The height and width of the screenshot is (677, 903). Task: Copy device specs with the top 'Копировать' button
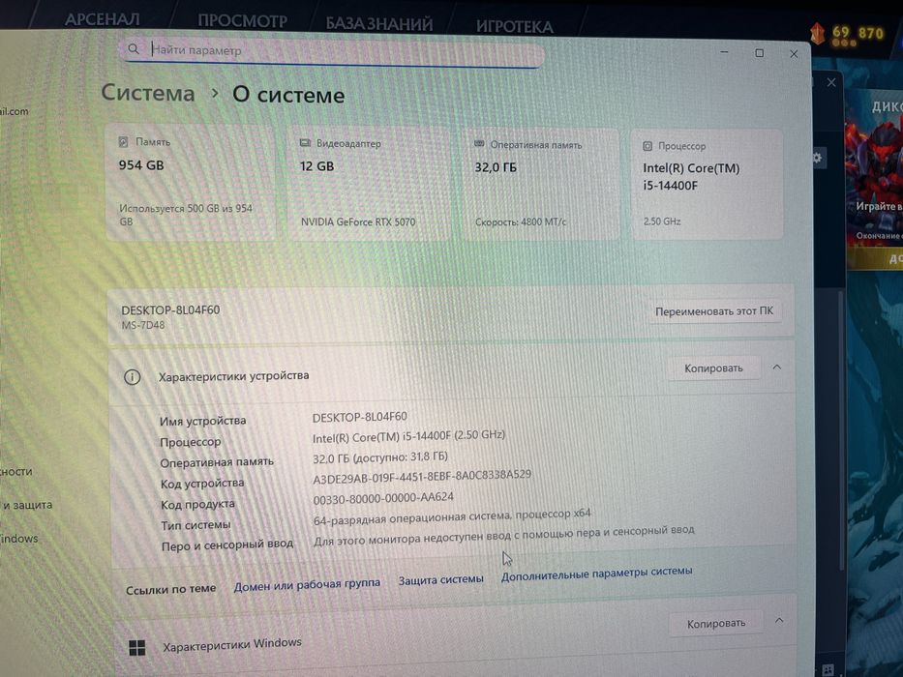tap(713, 368)
